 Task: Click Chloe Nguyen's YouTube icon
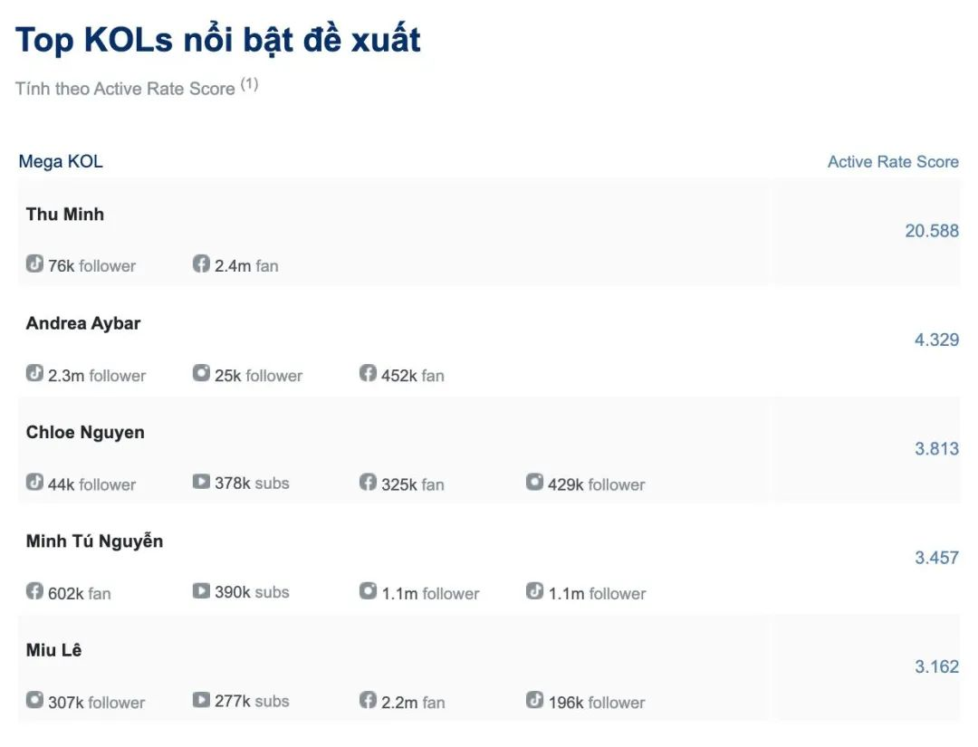(201, 483)
